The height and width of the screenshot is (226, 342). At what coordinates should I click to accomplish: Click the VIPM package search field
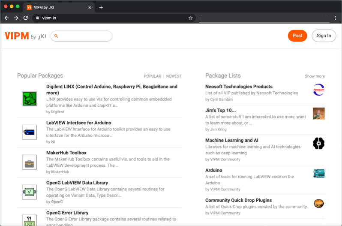pyautogui.click(x=81, y=36)
